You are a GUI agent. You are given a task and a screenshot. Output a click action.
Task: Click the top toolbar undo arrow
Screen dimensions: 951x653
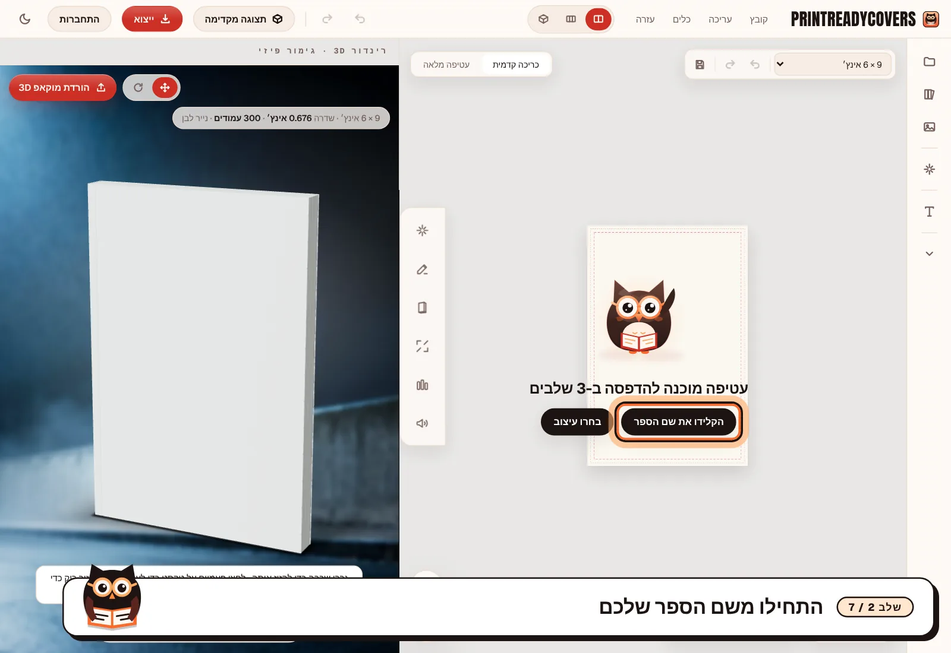360,19
